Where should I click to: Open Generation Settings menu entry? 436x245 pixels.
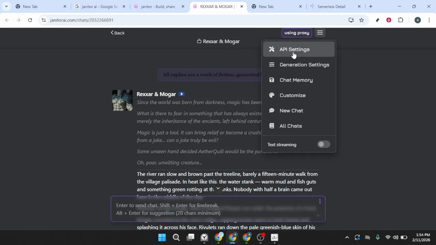tap(299, 65)
